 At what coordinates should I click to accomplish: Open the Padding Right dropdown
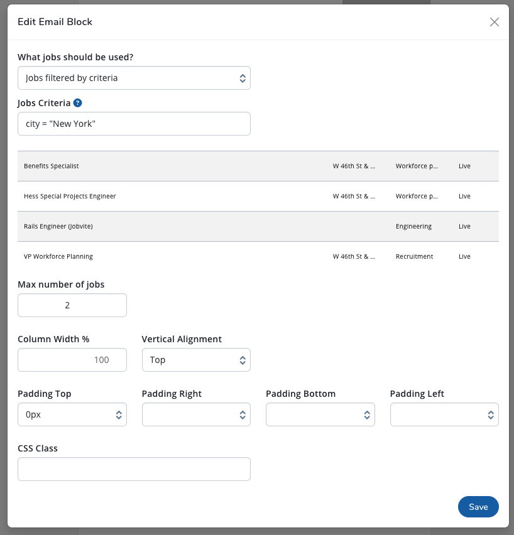[x=196, y=414]
